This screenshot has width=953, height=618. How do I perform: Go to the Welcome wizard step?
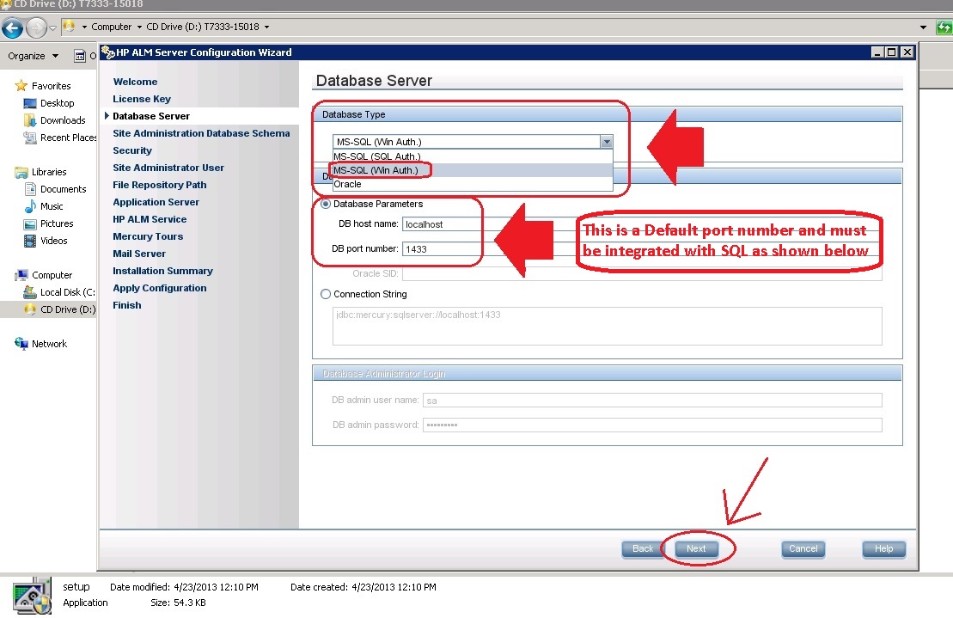click(x=135, y=82)
